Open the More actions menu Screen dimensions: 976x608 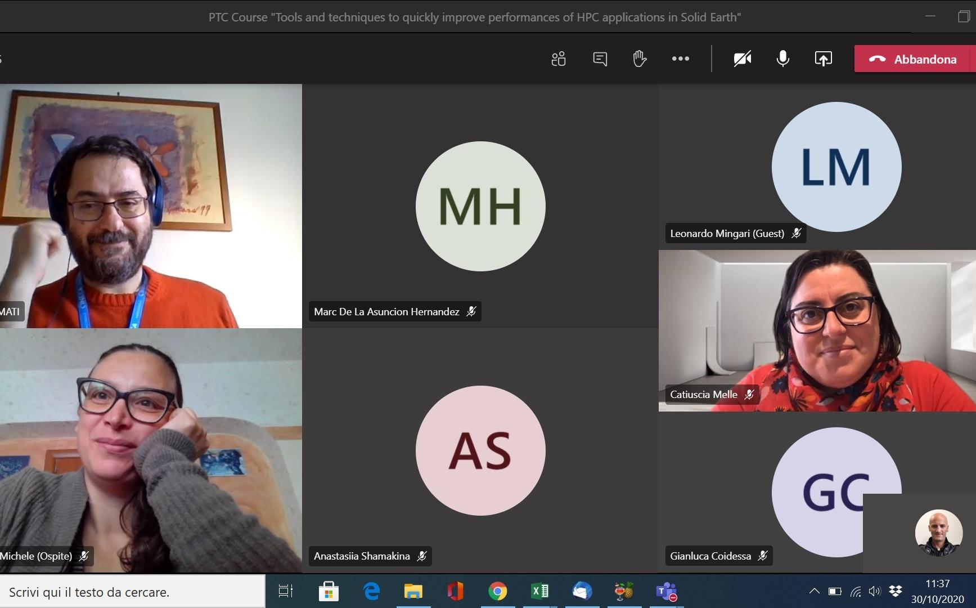click(680, 59)
